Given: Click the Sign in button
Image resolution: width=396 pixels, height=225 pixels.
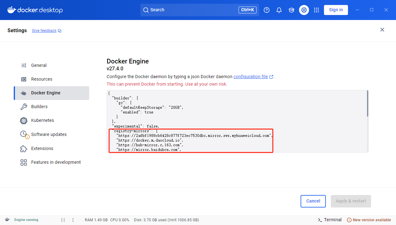Looking at the screenshot, I should (336, 10).
